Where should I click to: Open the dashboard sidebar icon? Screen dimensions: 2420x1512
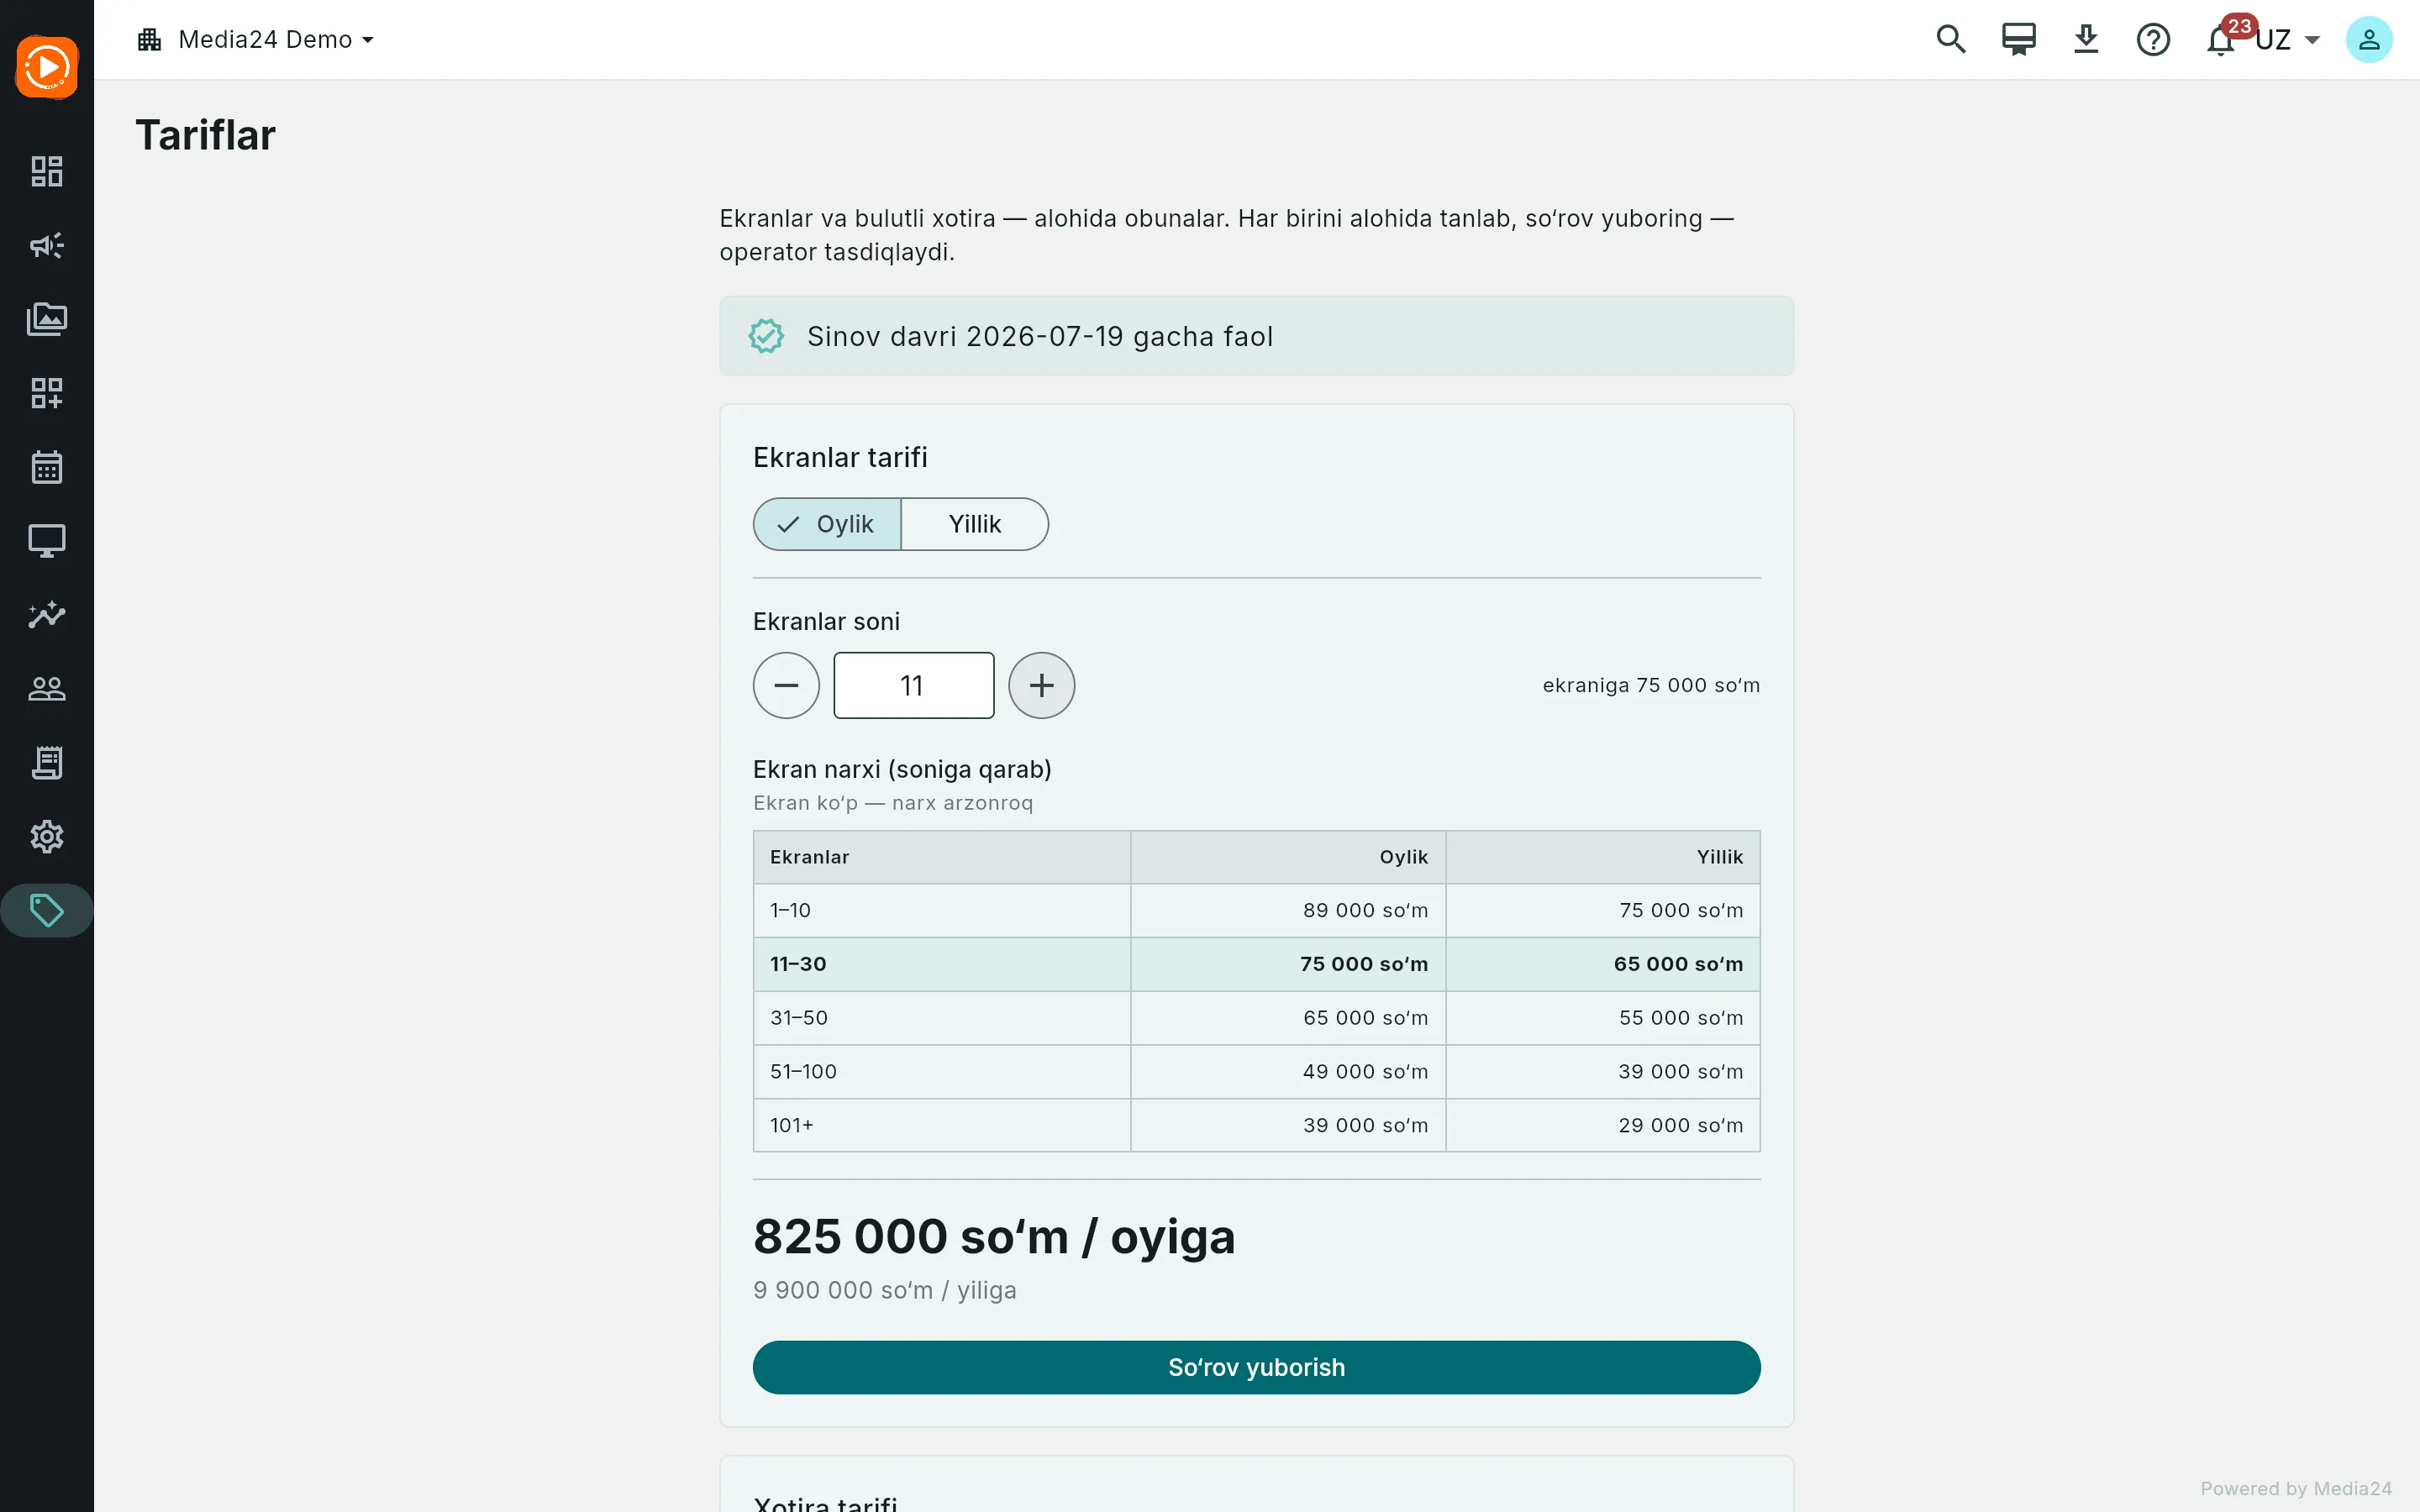click(47, 171)
